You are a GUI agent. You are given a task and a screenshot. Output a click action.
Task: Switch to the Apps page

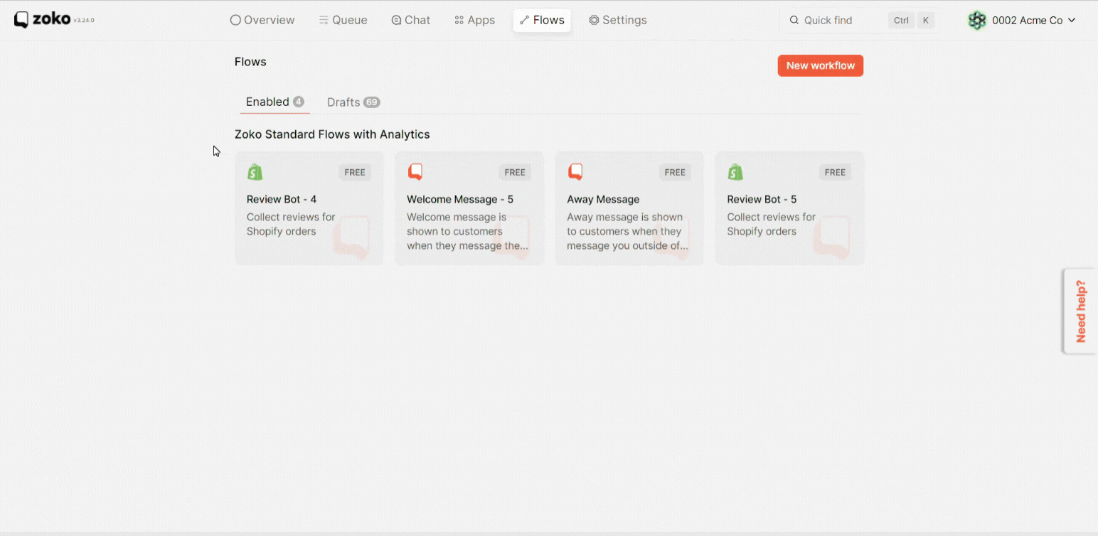coord(474,20)
